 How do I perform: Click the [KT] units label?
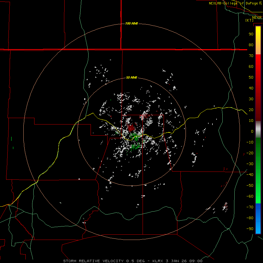point(250,20)
